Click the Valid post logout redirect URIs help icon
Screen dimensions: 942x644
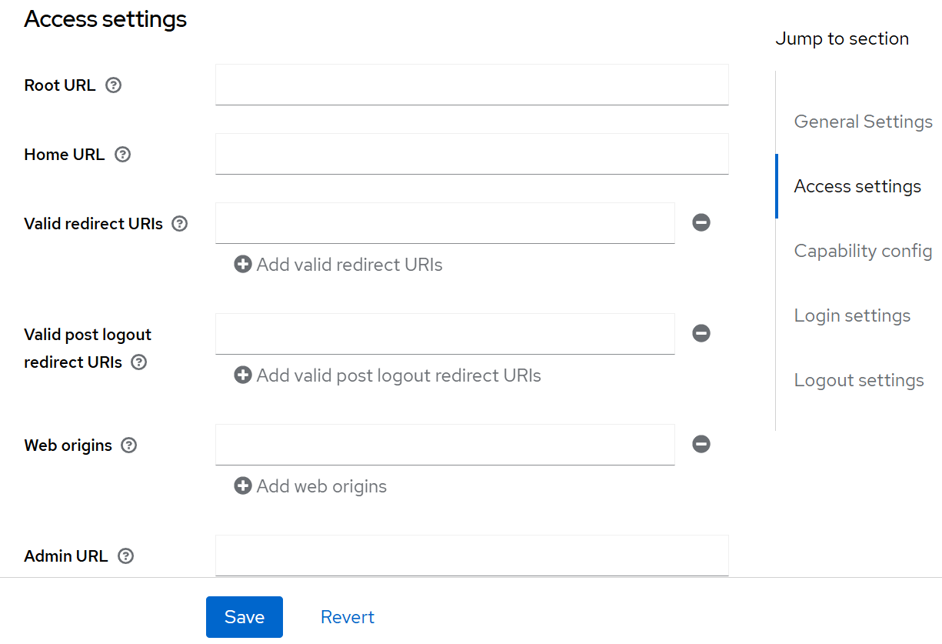138,362
